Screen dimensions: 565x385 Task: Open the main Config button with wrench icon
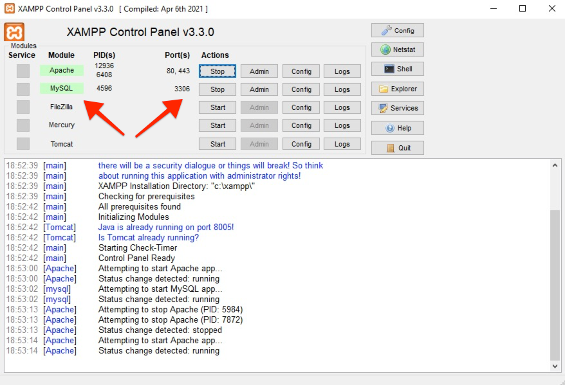click(398, 31)
